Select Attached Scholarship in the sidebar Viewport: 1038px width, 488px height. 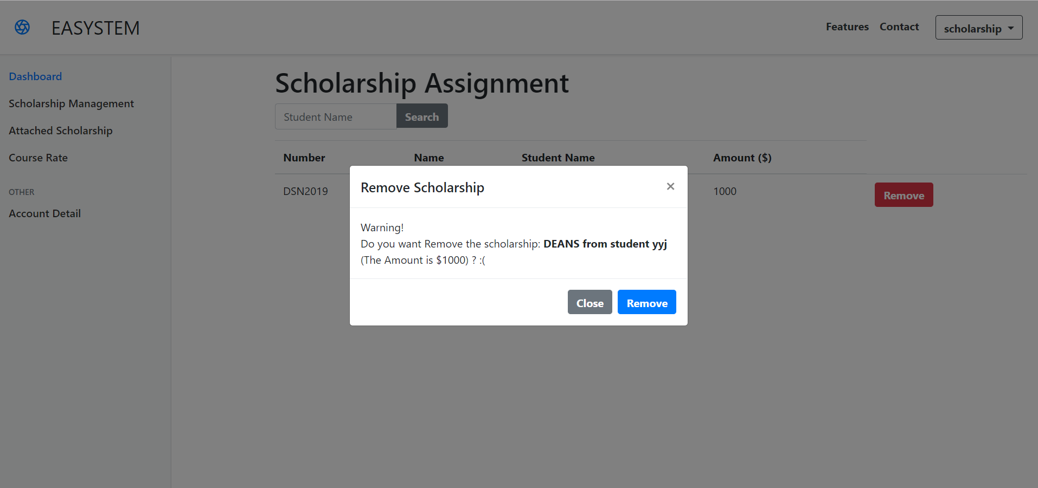click(61, 131)
